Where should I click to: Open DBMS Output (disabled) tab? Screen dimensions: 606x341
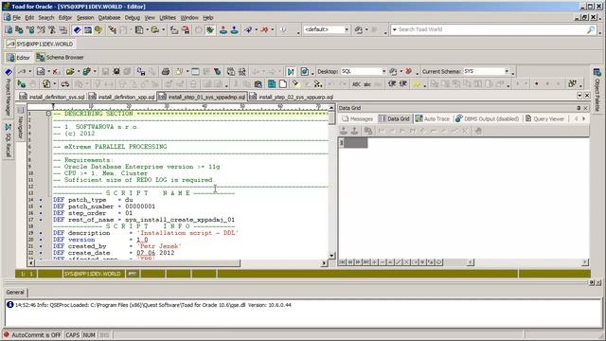[487, 119]
